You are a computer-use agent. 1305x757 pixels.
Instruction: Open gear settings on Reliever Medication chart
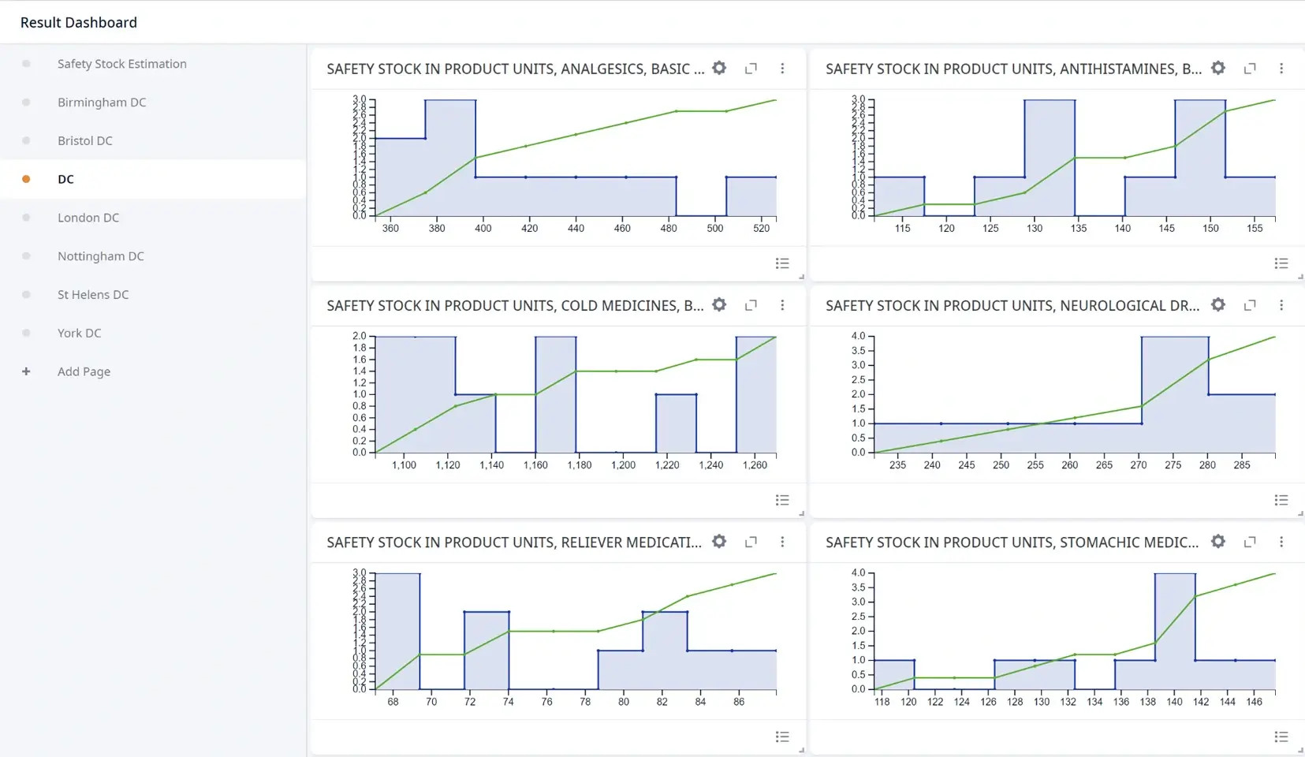click(719, 542)
